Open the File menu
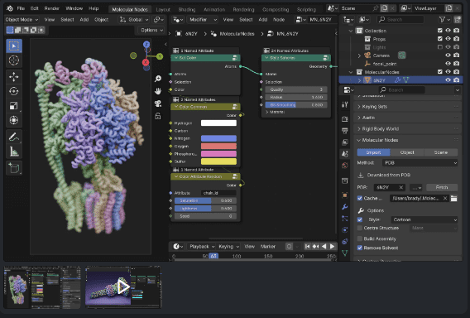 click(21, 8)
